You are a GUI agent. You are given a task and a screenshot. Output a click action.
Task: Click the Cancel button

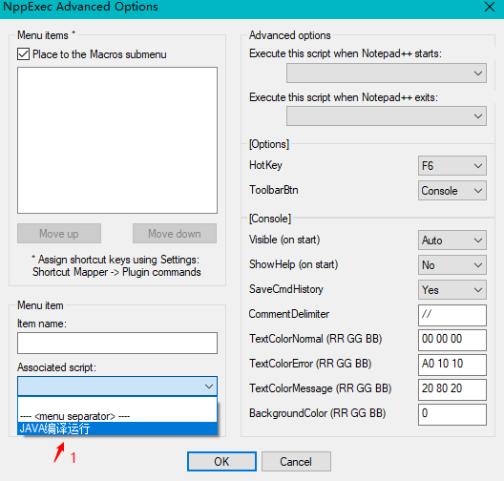(x=296, y=461)
